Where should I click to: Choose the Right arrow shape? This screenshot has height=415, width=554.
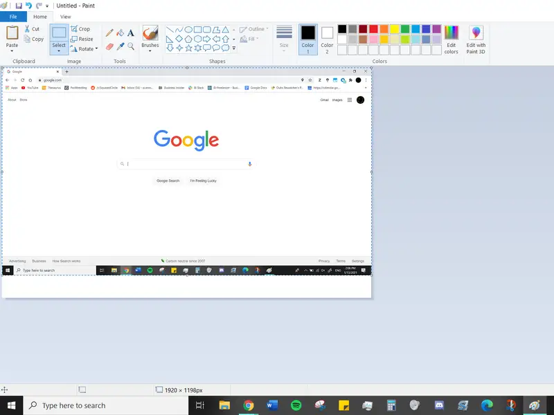(x=206, y=39)
